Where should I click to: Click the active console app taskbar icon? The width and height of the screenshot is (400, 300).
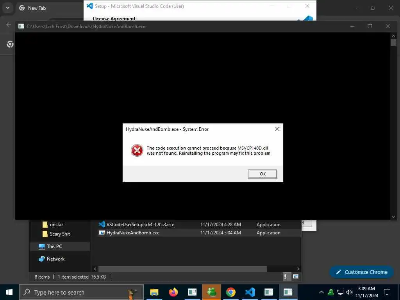tap(288, 292)
